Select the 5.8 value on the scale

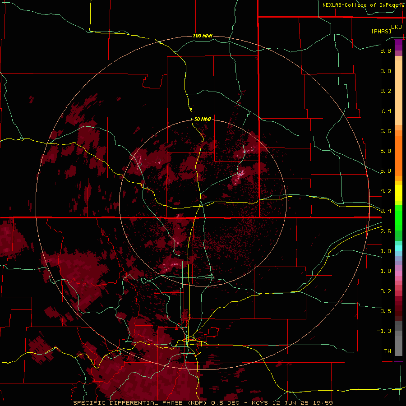(x=386, y=151)
